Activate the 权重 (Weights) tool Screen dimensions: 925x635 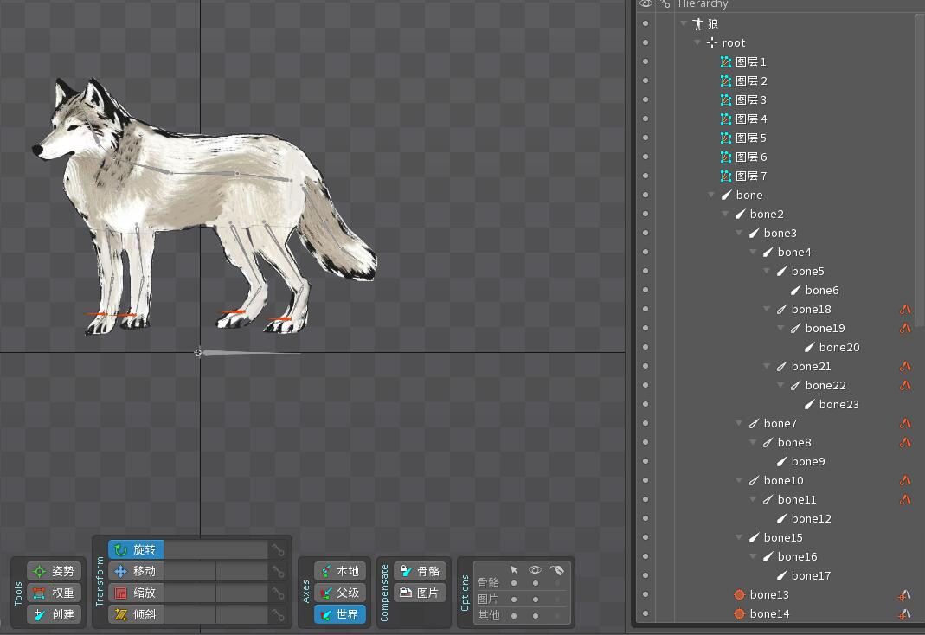tap(54, 593)
